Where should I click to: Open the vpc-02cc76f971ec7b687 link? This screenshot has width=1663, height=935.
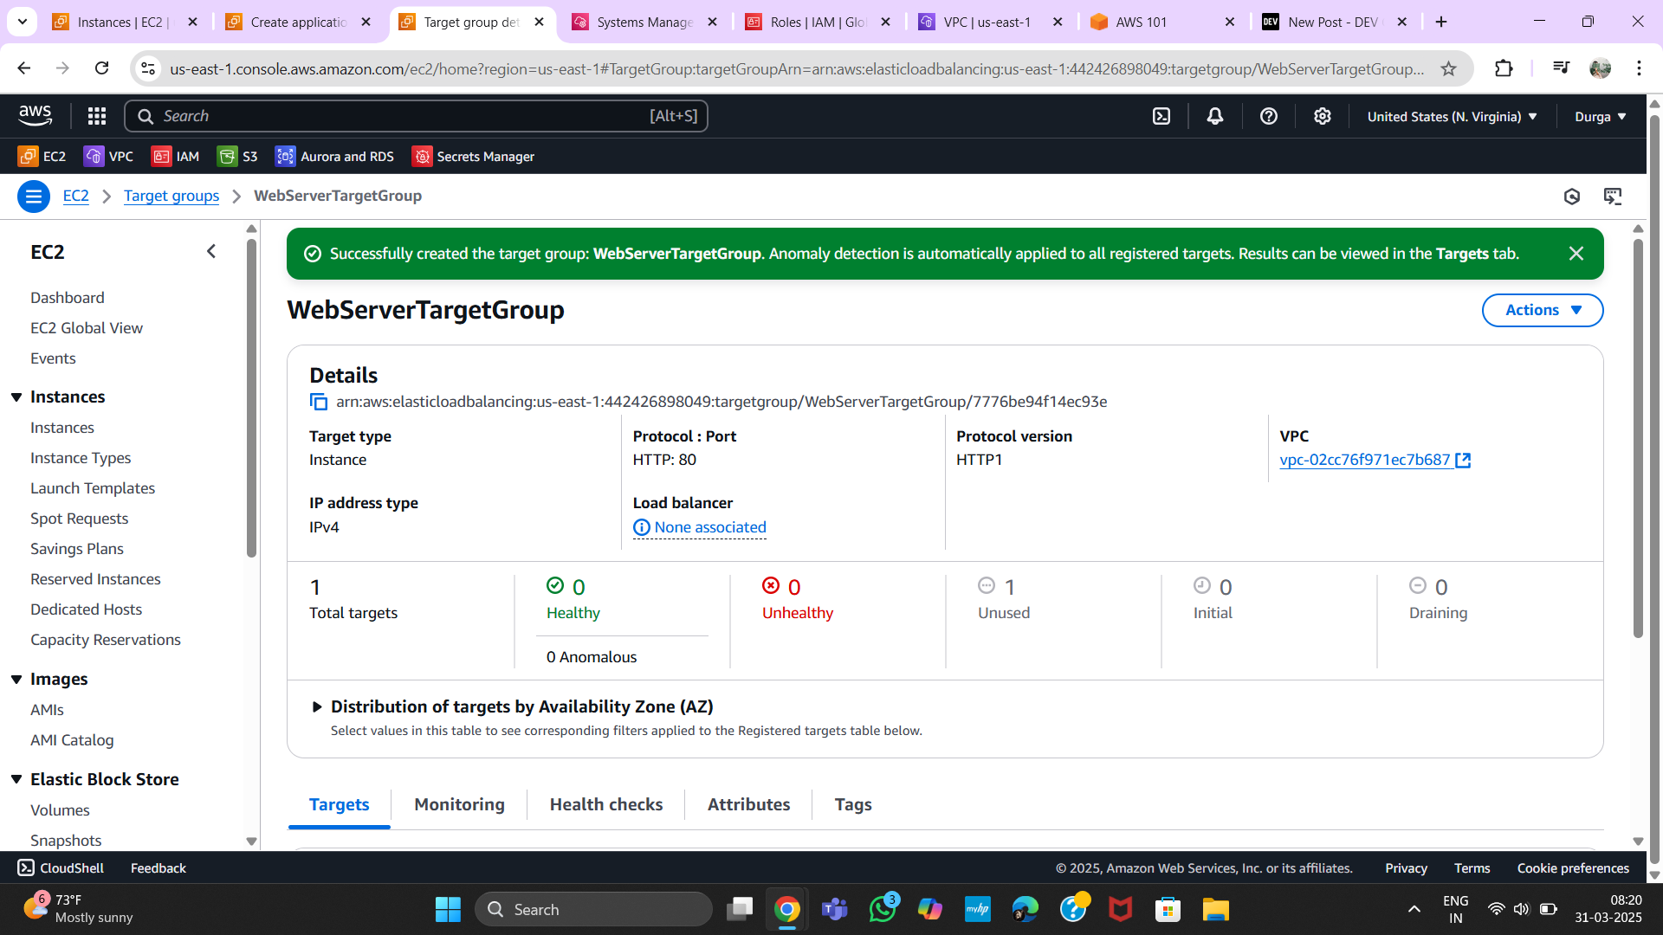pos(1365,461)
